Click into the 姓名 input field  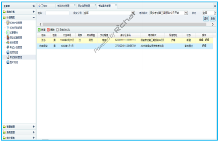click(57, 13)
